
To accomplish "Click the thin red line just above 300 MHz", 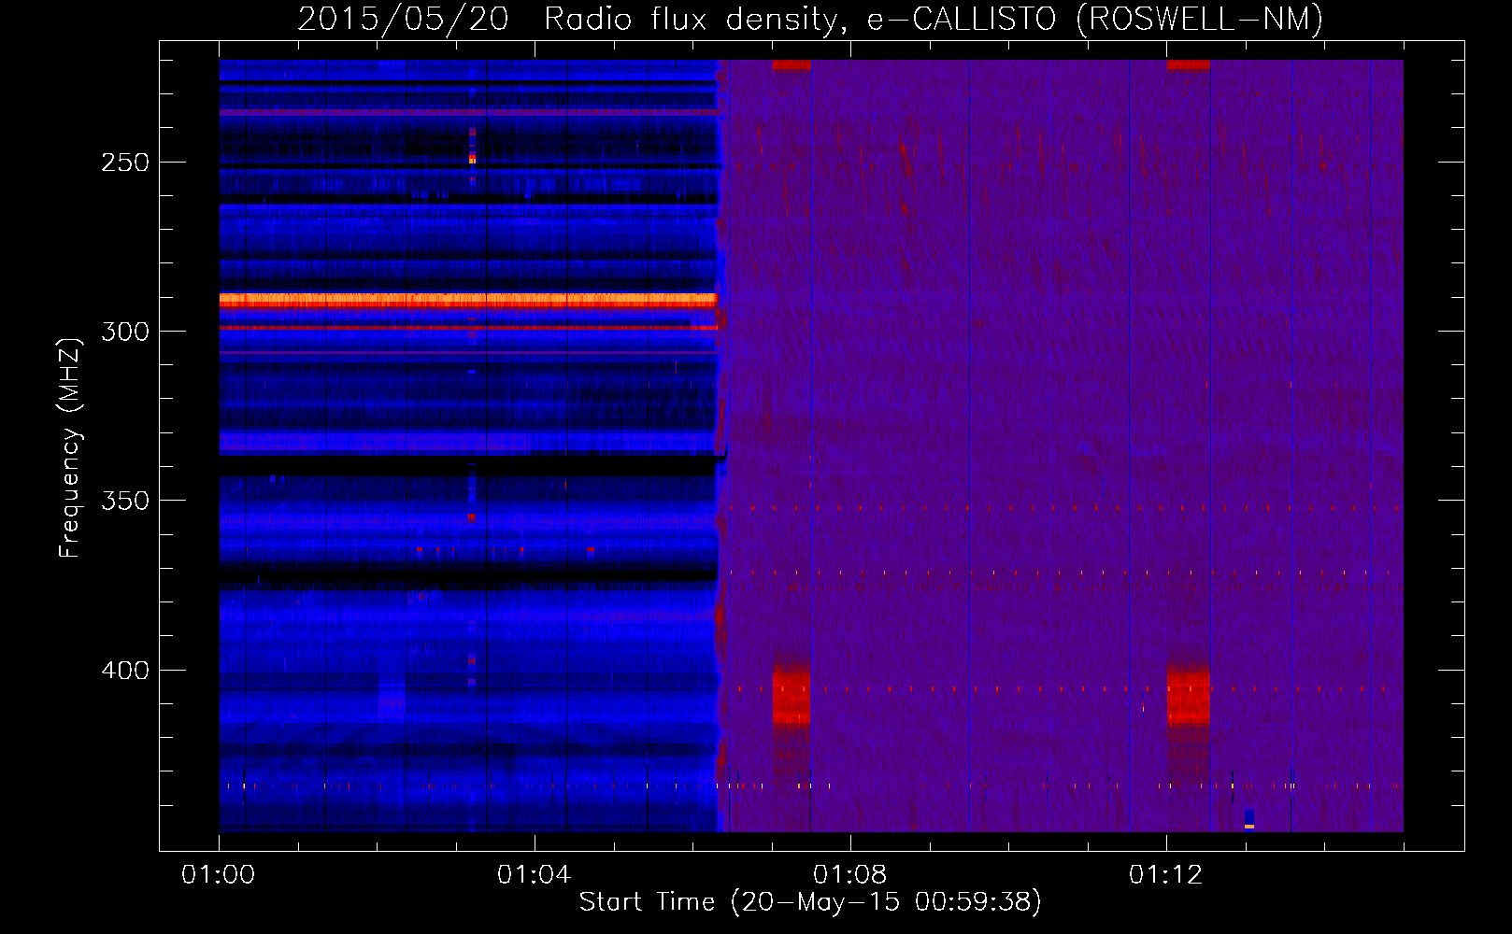I will [468, 328].
